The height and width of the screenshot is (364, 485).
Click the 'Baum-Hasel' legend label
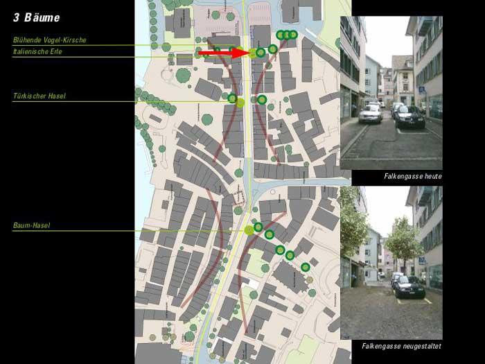[x=31, y=225]
